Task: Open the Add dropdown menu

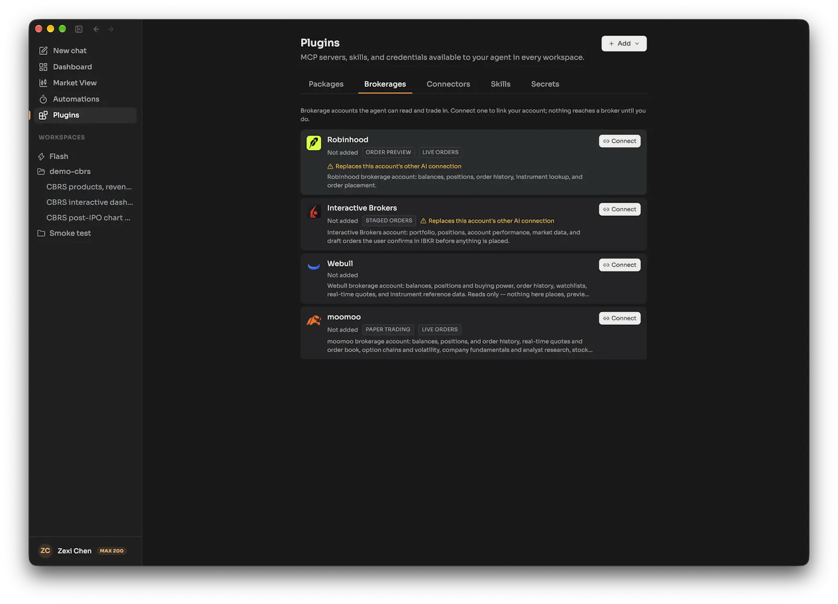Action: pos(624,43)
